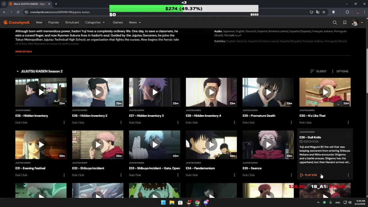Open File Explorer from the taskbar
This screenshot has height=207, width=368.
click(x=172, y=202)
